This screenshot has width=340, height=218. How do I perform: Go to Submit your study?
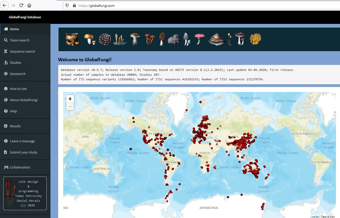pos(23,152)
